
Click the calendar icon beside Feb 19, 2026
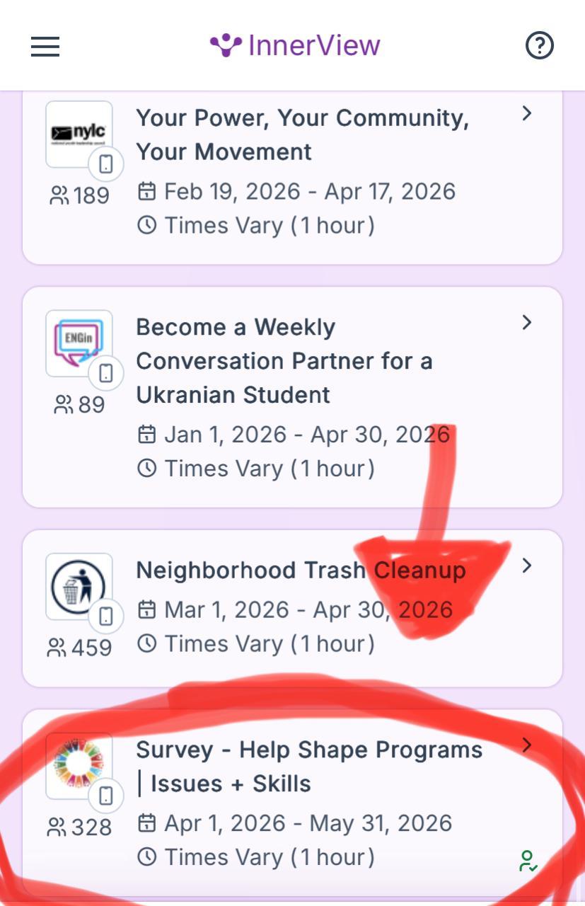(146, 192)
